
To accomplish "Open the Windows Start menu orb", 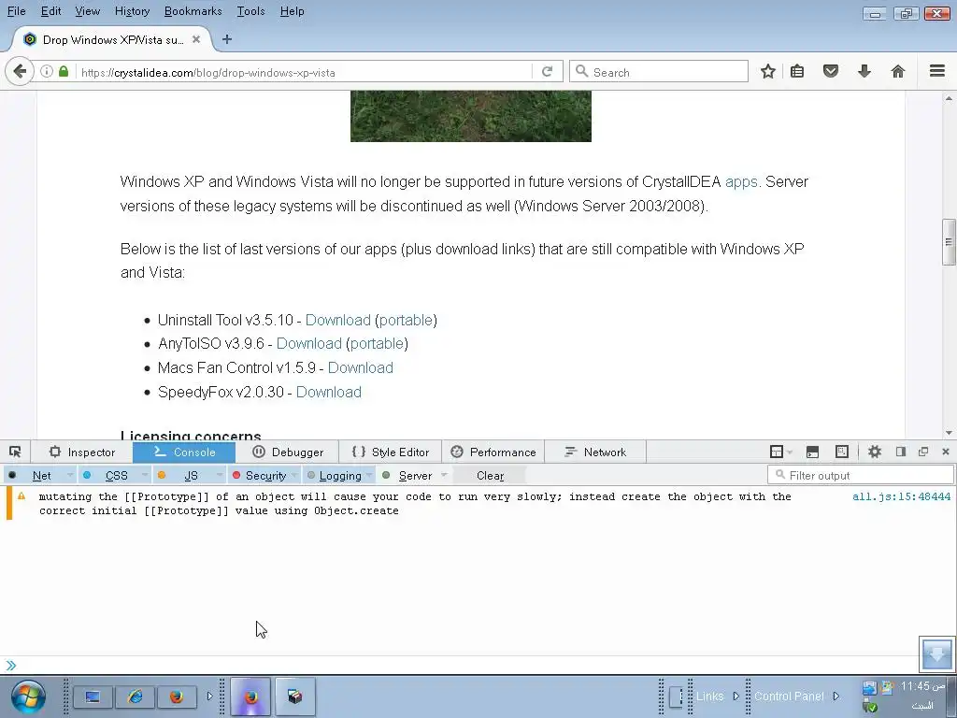I will point(27,696).
